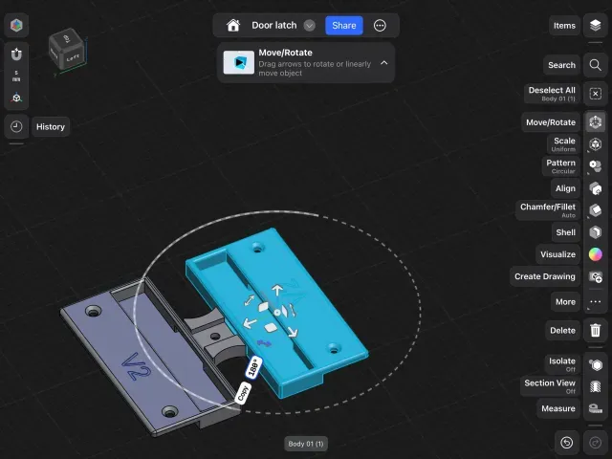Image resolution: width=612 pixels, height=459 pixels.
Task: Edit the 180° rotation angle value
Action: (253, 367)
